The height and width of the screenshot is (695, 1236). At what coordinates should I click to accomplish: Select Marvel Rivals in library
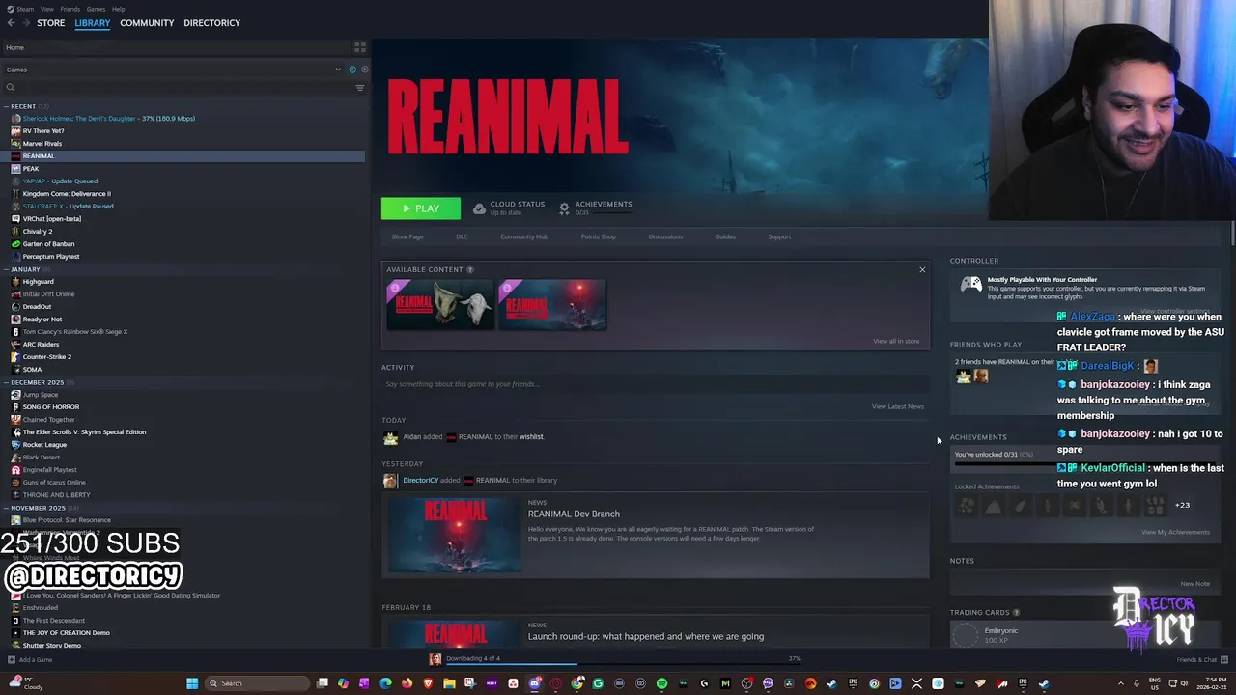[x=42, y=144]
